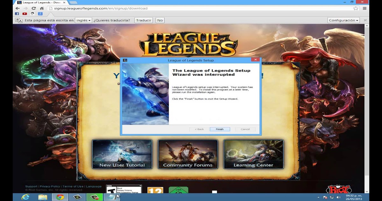The height and width of the screenshot is (201, 382).
Task: Open the Configuración dropdown
Action: 343,20
